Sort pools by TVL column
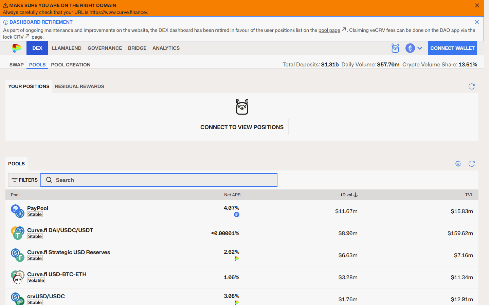489x305 pixels. [469, 195]
